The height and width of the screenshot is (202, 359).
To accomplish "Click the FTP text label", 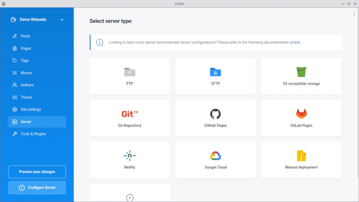I will point(130,83).
